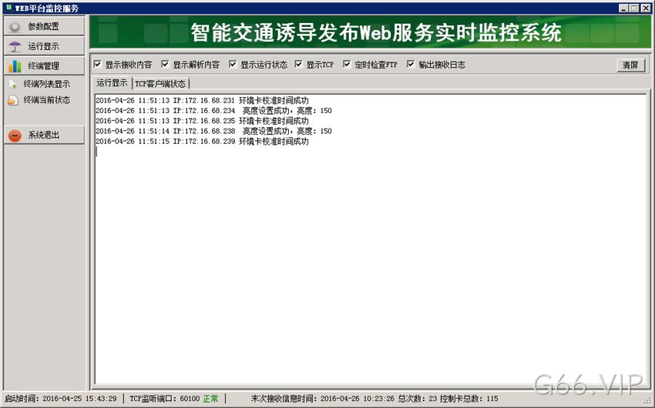Viewport: 655px width, 408px height.
Task: Click the log line for IP 172.16.68.235
Action: coord(202,121)
